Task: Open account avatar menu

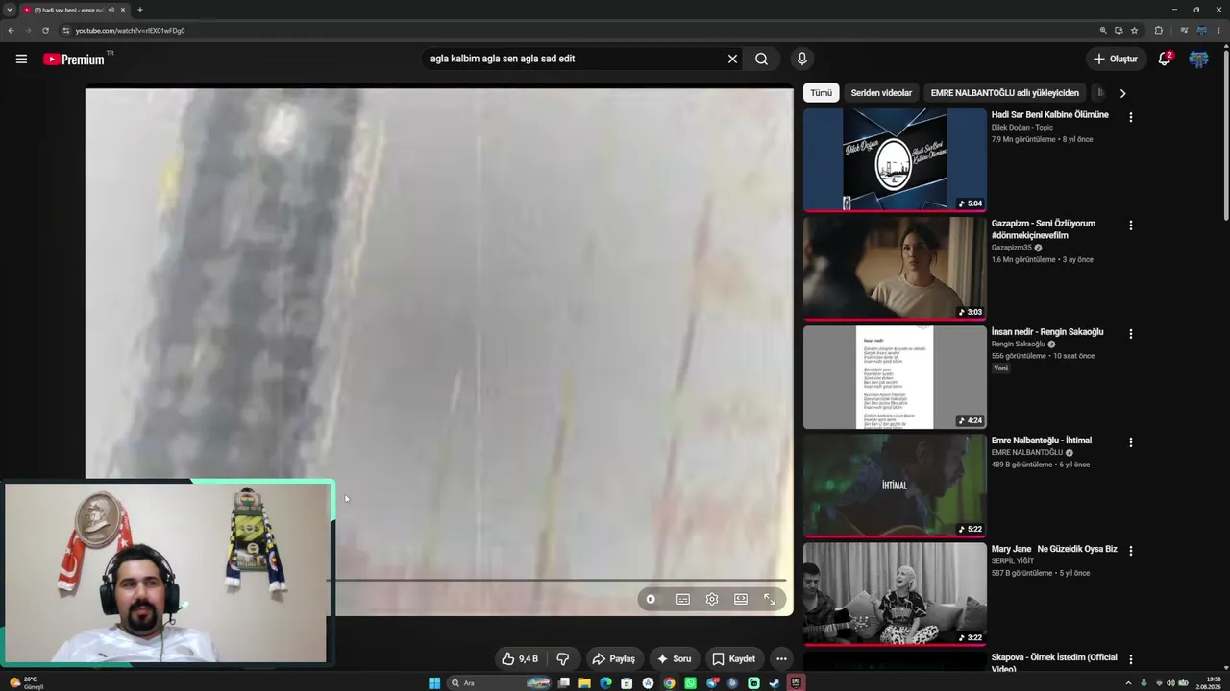Action: (1198, 59)
